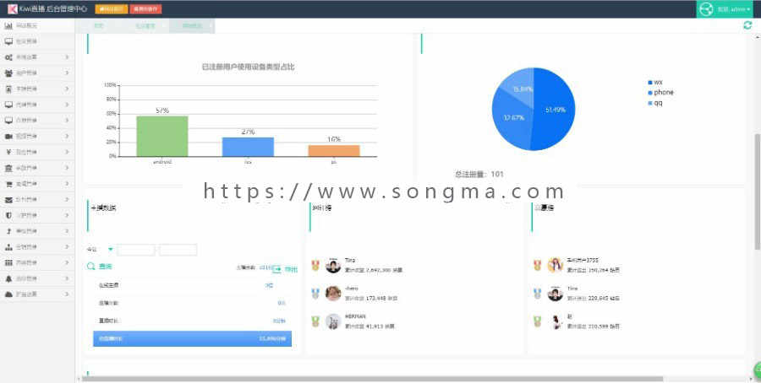The height and width of the screenshot is (383, 761).
Task: Open the sitemap hierarchy sidebar icon
Action: click(x=8, y=247)
